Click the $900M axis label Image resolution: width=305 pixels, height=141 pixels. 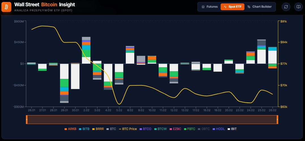[19, 22]
